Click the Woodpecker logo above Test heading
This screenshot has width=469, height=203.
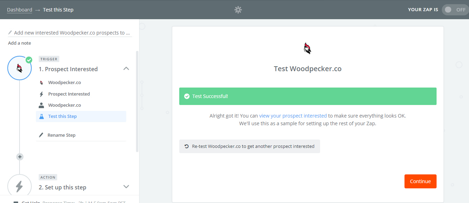(308, 48)
